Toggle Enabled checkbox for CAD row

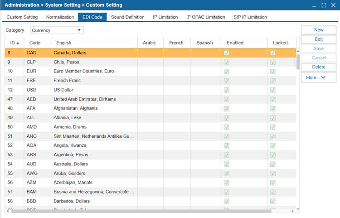(x=227, y=53)
